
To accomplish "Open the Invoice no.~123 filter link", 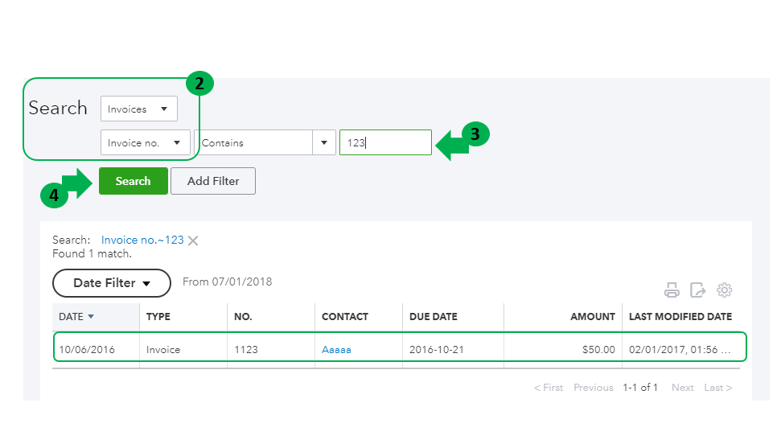I will click(142, 240).
